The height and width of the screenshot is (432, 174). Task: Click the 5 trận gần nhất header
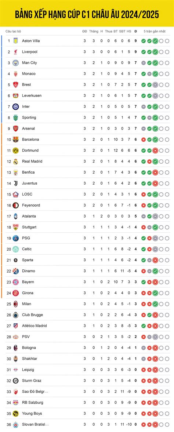pyautogui.click(x=155, y=32)
